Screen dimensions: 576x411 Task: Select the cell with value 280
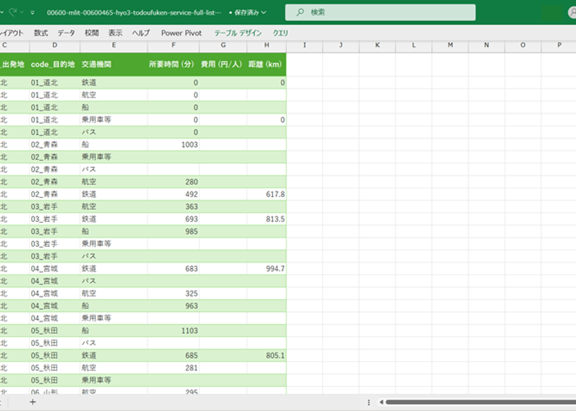click(173, 182)
